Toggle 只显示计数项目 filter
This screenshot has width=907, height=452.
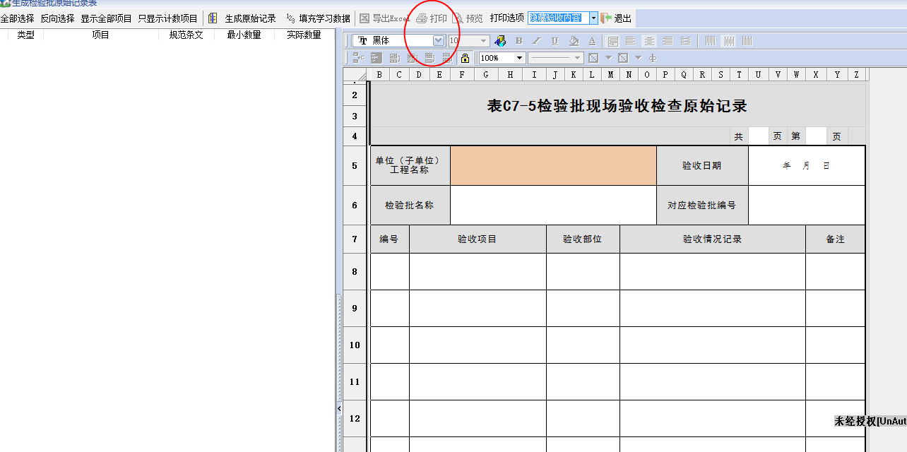pos(167,18)
